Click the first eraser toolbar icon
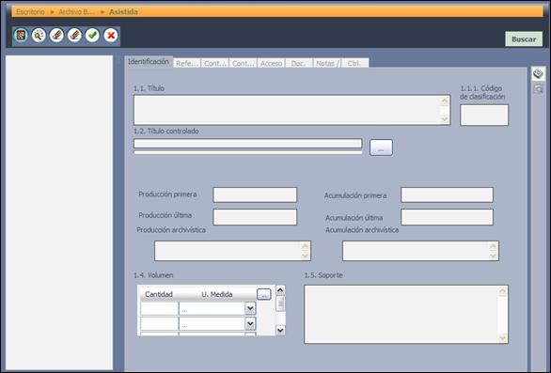This screenshot has width=551, height=373. click(56, 36)
